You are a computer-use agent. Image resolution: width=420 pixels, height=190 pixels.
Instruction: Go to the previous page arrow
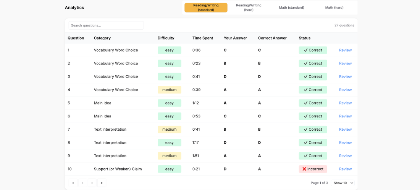coord(82,183)
